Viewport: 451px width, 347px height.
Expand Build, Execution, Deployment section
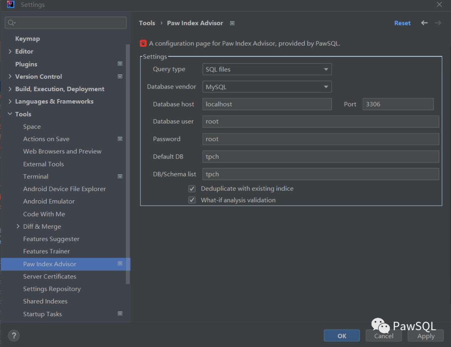(10, 89)
